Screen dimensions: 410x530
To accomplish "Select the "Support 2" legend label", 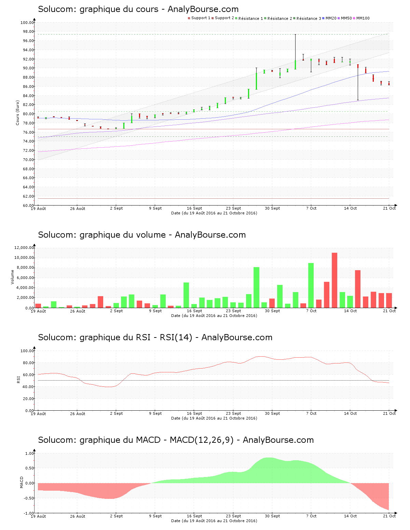I will (224, 18).
